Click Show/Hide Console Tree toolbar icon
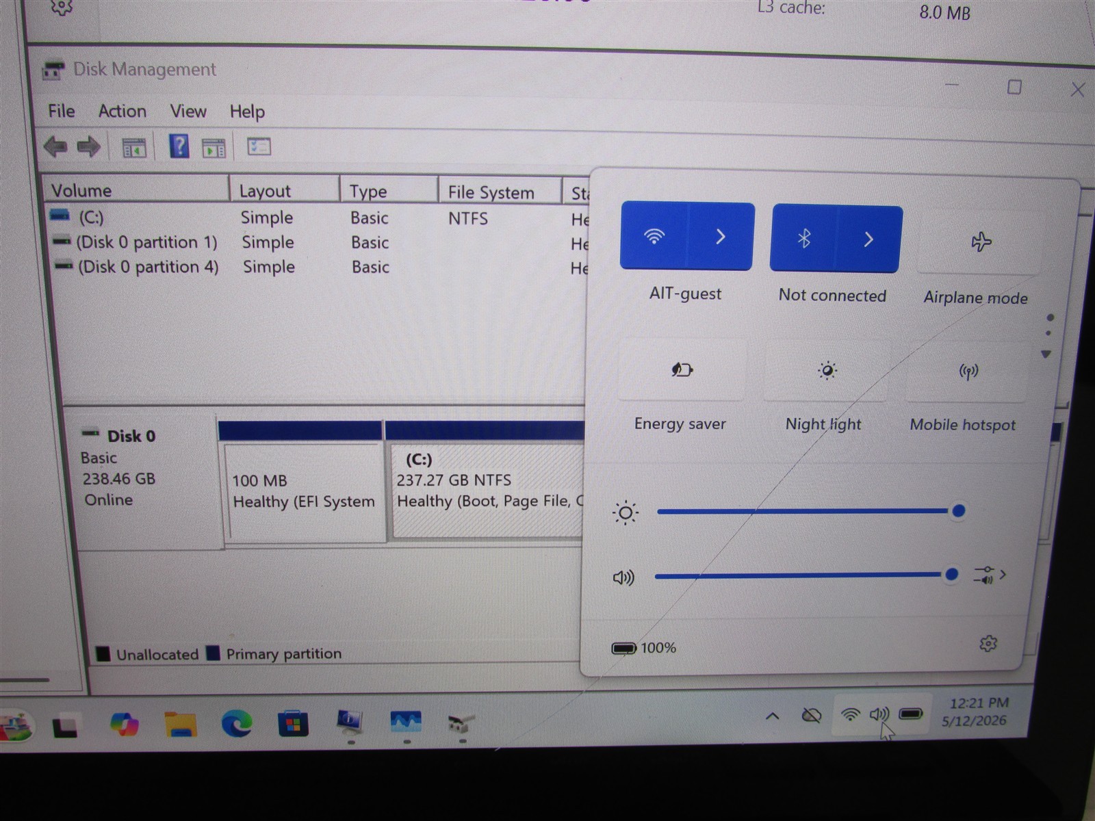The height and width of the screenshot is (821, 1095). (134, 147)
